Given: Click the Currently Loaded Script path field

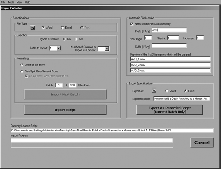Looking at the screenshot, I should (x=112, y=130).
